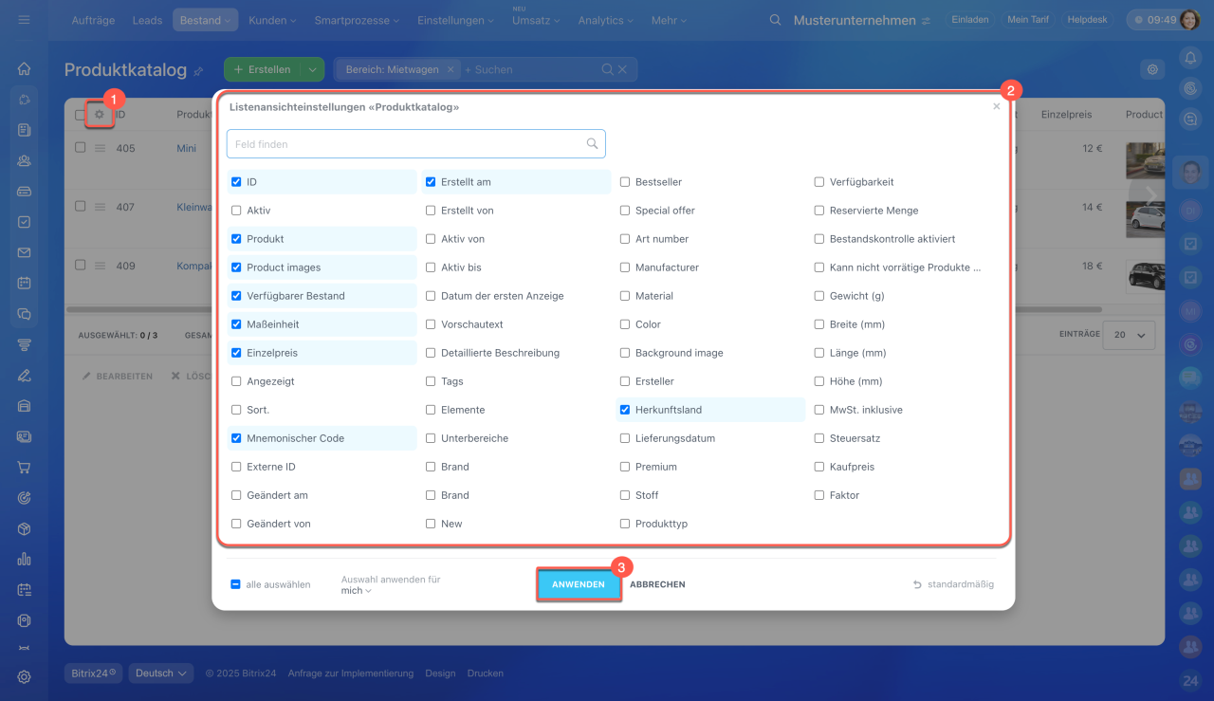Open the shopping cart icon in sidebar
Image resolution: width=1214 pixels, height=701 pixels.
tap(24, 468)
